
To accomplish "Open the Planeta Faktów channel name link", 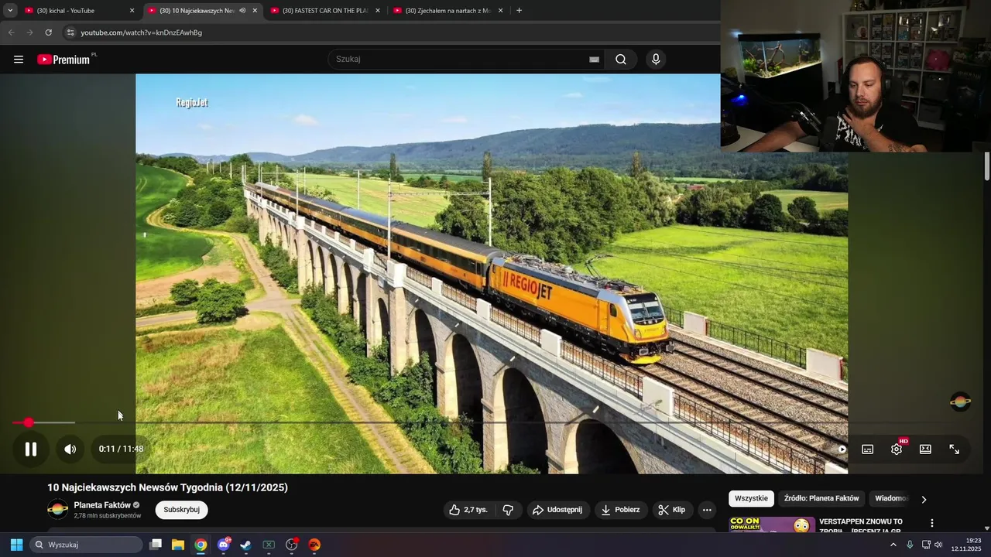I will (x=102, y=505).
